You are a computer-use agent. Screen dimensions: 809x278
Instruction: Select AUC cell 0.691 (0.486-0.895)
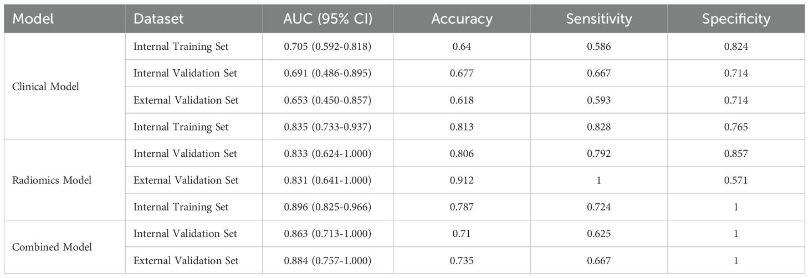click(327, 74)
